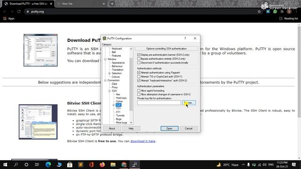Open the WhatsApp extension icon
This screenshot has height=169, width=301.
(x=275, y=11)
